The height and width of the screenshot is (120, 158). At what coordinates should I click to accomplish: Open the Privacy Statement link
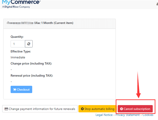click(x=128, y=115)
